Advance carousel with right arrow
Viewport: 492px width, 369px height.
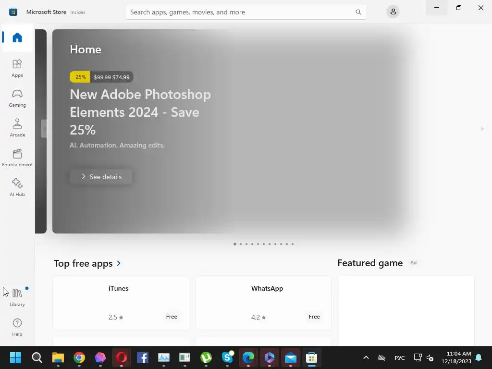482,129
